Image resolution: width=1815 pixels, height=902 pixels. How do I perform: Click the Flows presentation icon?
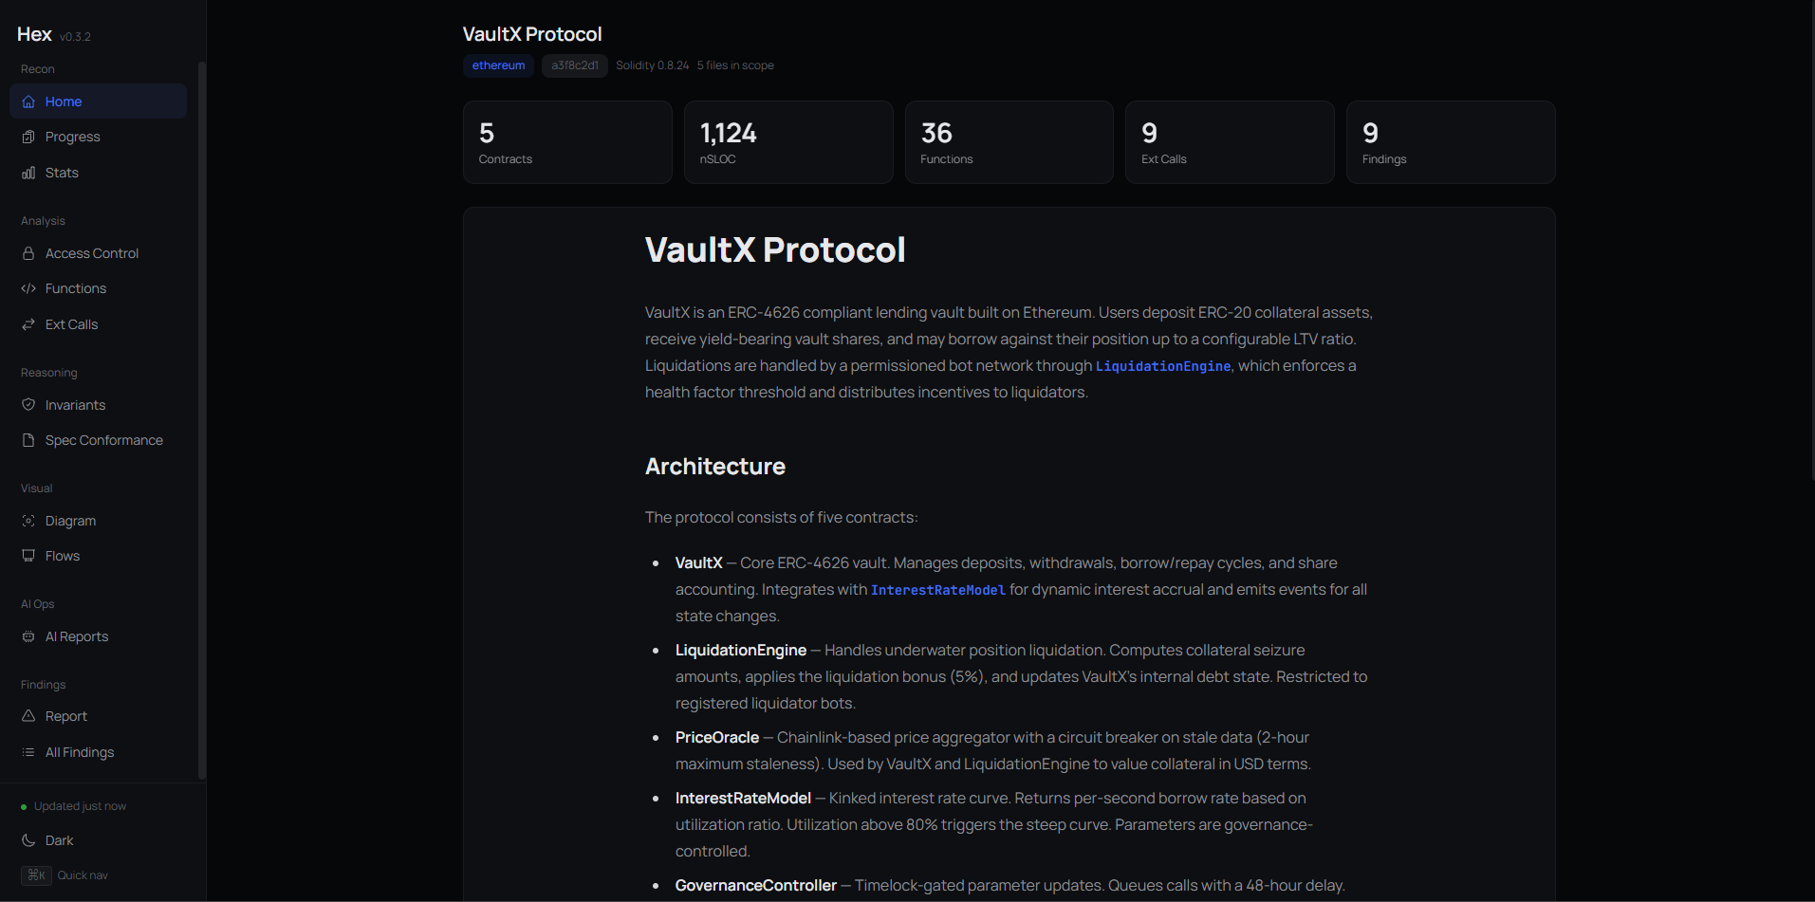(28, 556)
